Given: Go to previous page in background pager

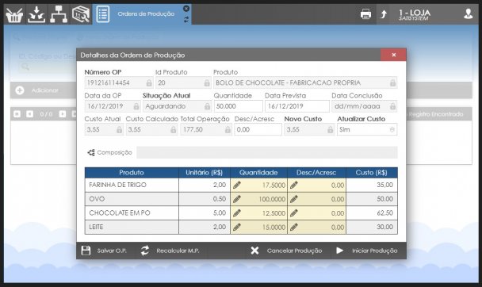Looking at the screenshot, I should [x=30, y=114].
